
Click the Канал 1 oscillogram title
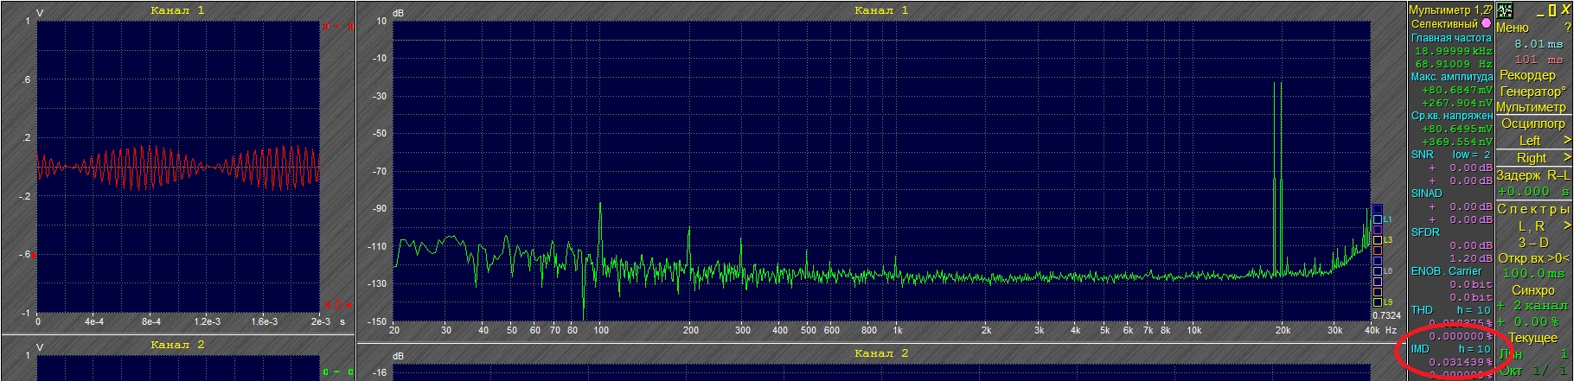178,10
